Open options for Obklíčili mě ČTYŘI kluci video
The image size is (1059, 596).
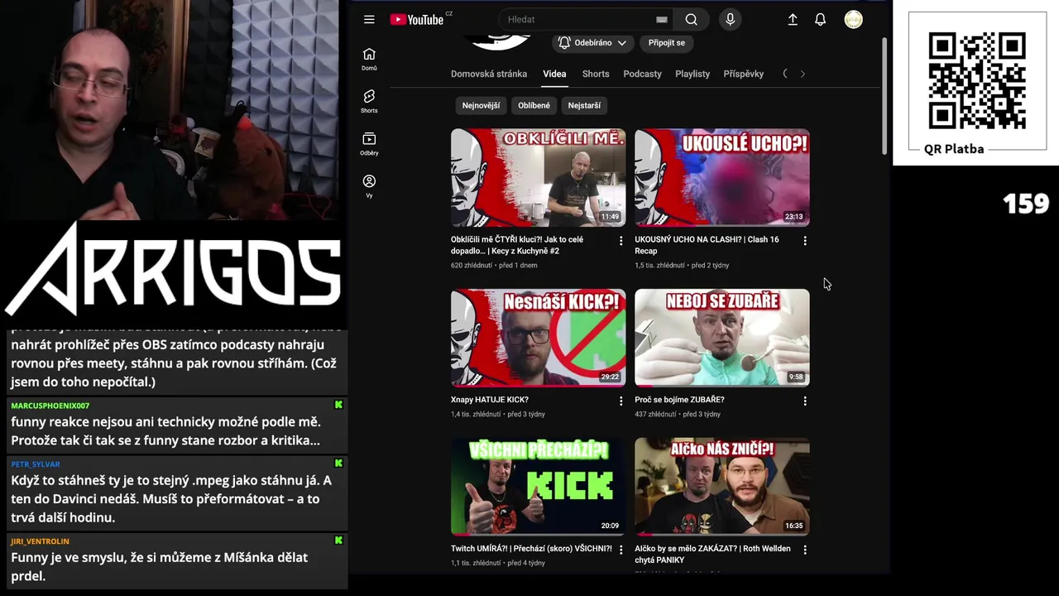click(x=621, y=241)
